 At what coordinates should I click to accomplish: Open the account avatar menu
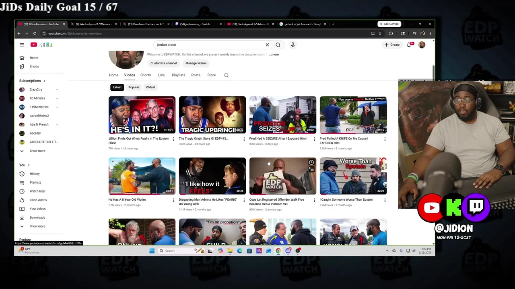[x=422, y=45]
